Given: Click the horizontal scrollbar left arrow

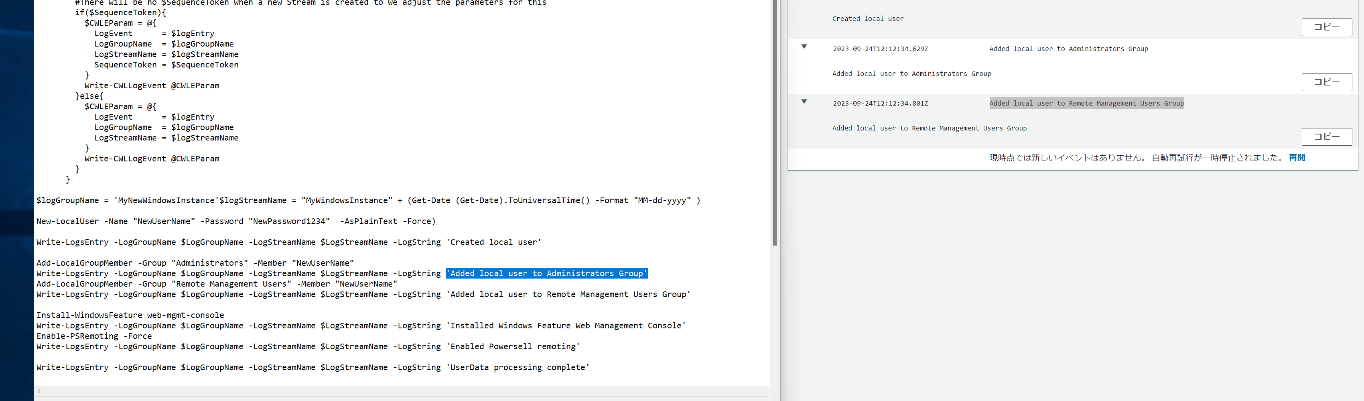Looking at the screenshot, I should coord(39,391).
